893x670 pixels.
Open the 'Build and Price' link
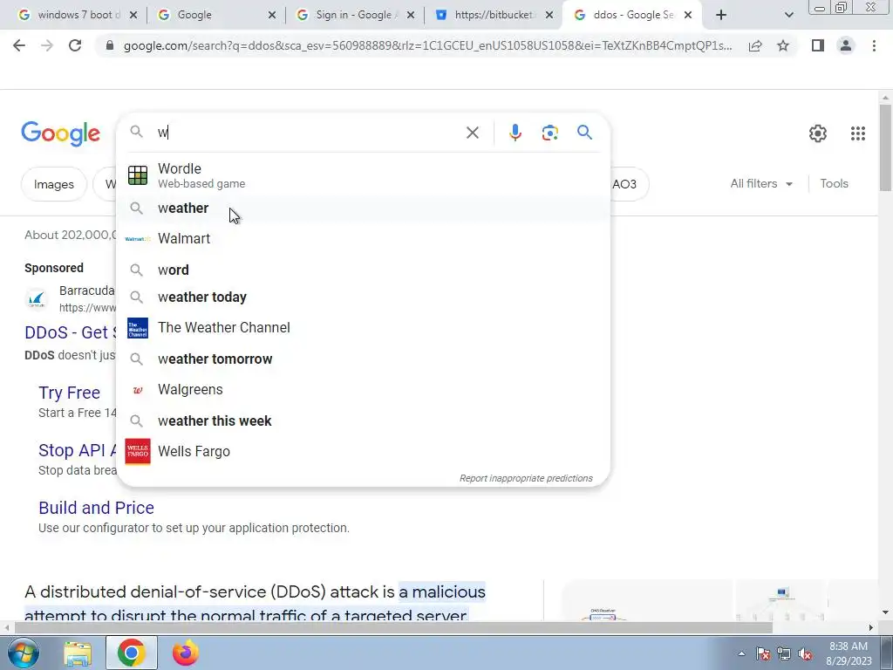pos(96,508)
